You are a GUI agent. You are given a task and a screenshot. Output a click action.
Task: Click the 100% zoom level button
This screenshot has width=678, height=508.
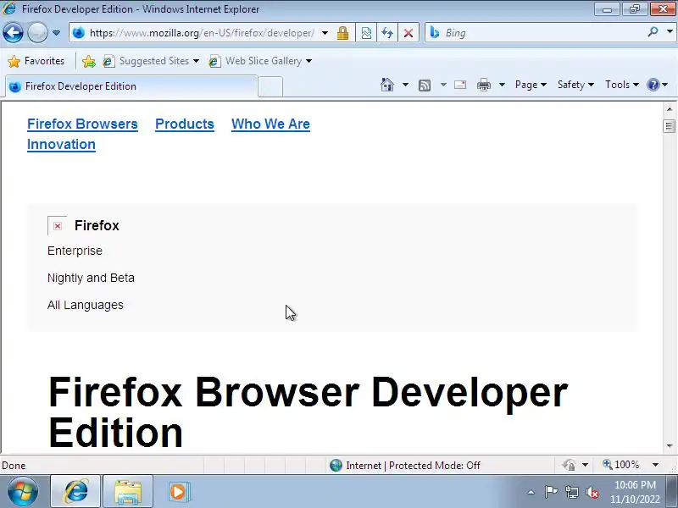pyautogui.click(x=621, y=465)
